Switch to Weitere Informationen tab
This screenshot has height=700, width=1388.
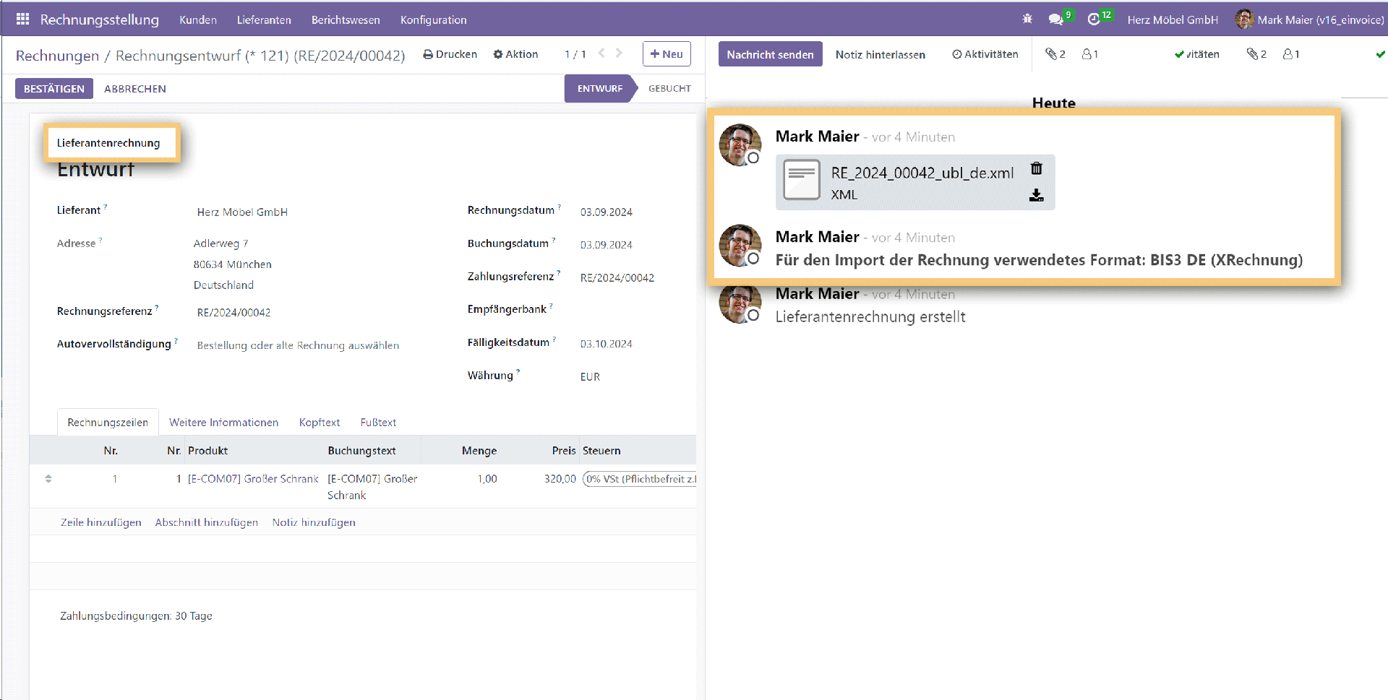tap(223, 423)
